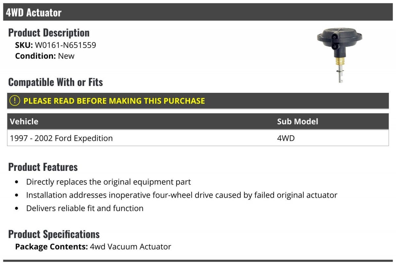The height and width of the screenshot is (265, 396).
Task: Click the Vehicle column header
Action: [24, 122]
